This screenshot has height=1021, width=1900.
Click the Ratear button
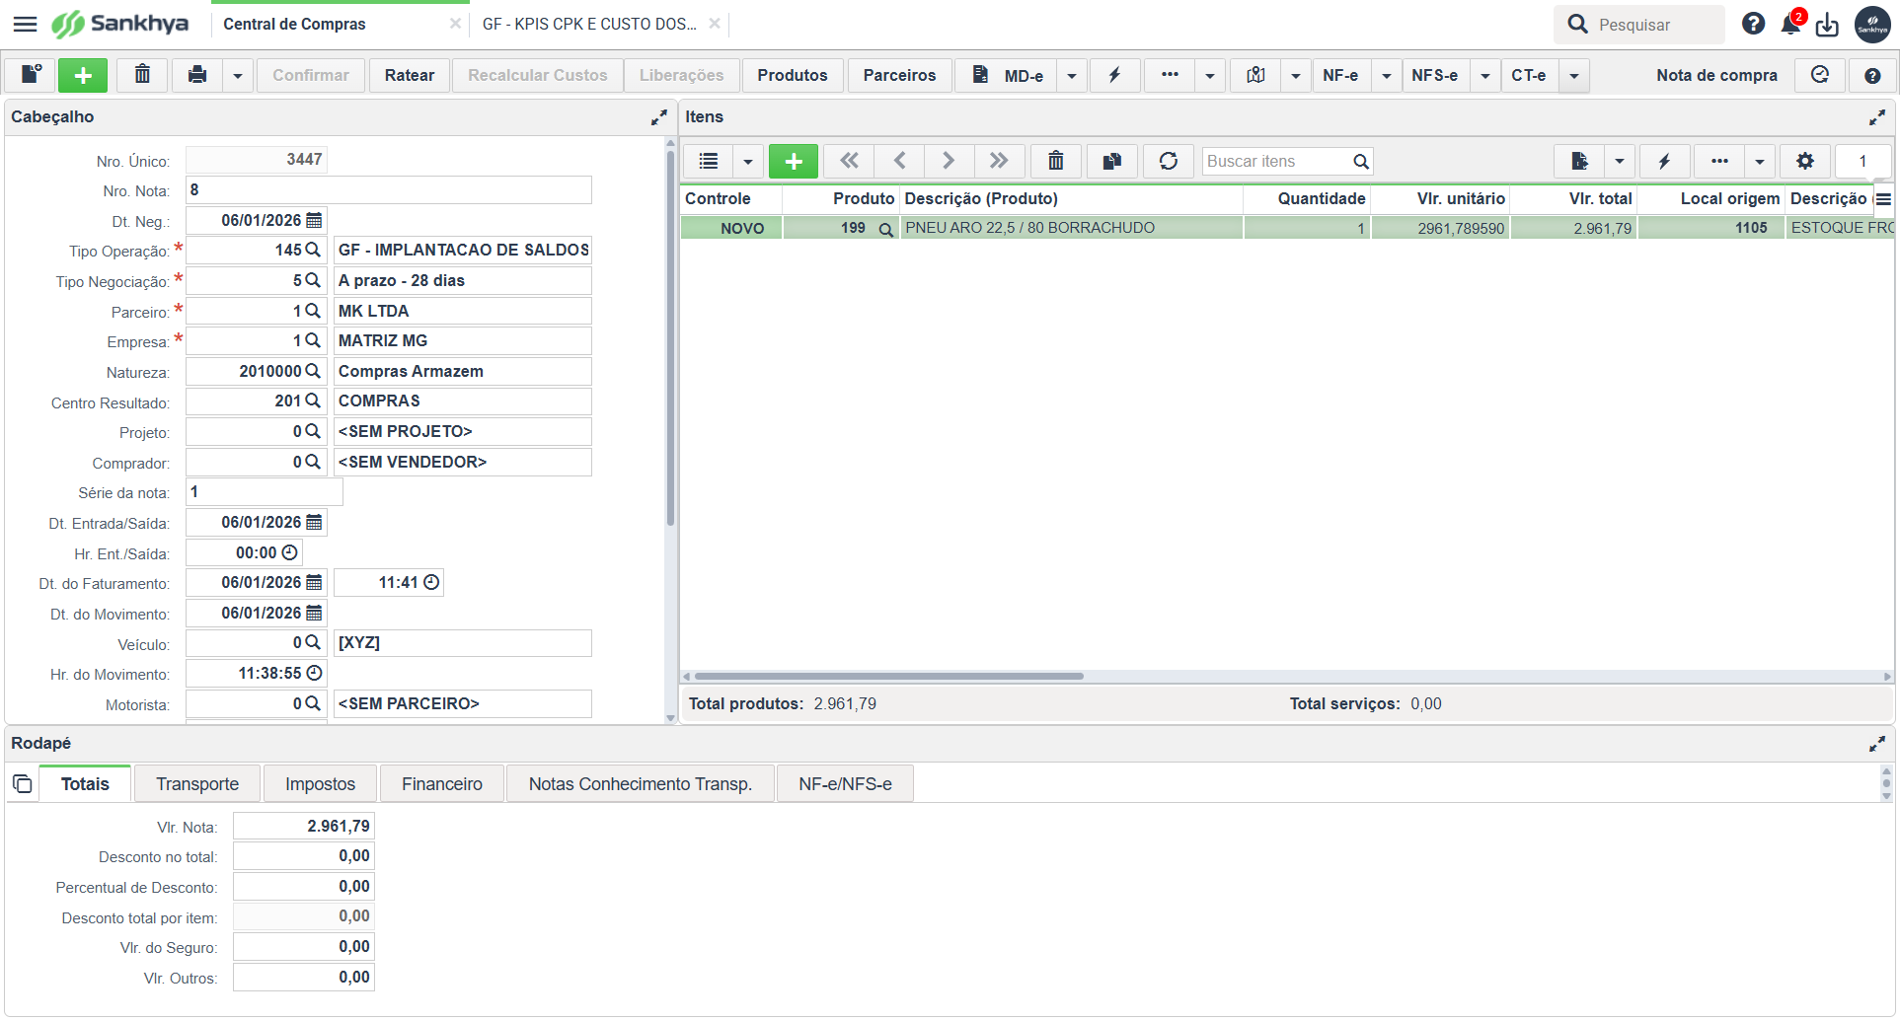pyautogui.click(x=410, y=75)
